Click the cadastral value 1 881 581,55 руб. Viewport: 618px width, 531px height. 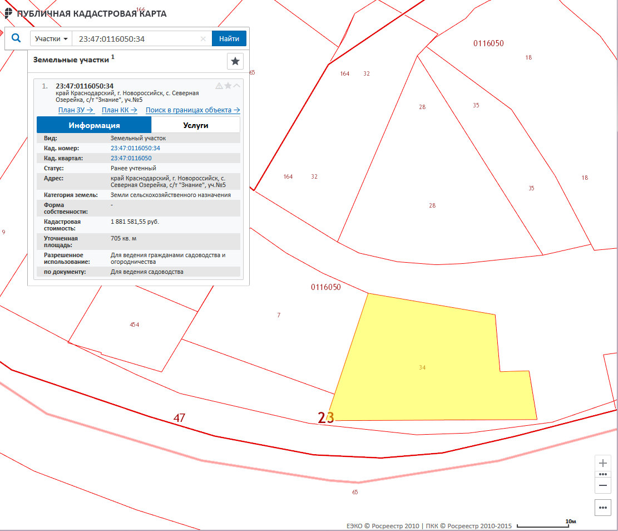[x=135, y=222]
